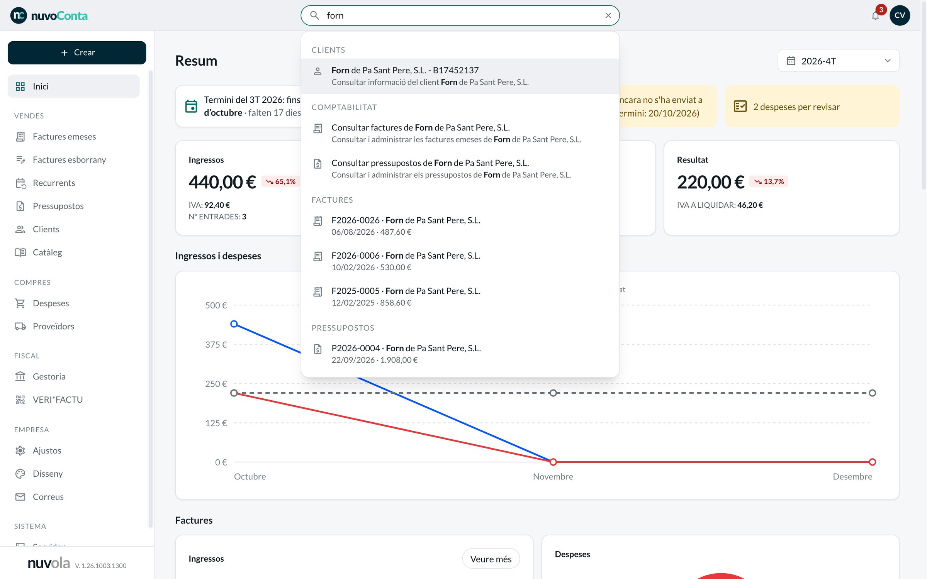927x579 pixels.
Task: Open the notifications bell
Action: click(x=875, y=15)
